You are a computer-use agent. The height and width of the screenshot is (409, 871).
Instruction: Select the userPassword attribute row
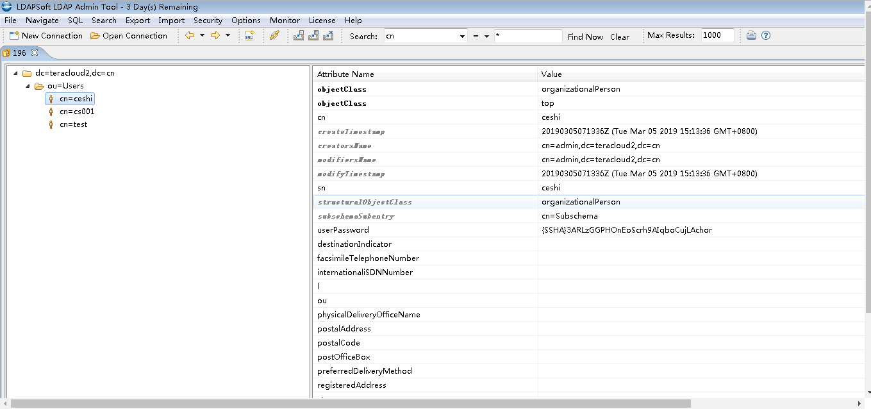[590, 230]
